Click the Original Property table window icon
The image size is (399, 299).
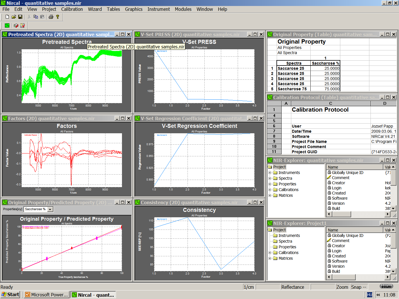[x=270, y=34]
